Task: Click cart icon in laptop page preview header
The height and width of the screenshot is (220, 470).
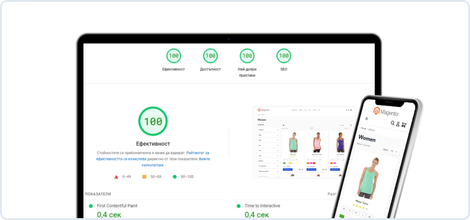Action: [351, 110]
